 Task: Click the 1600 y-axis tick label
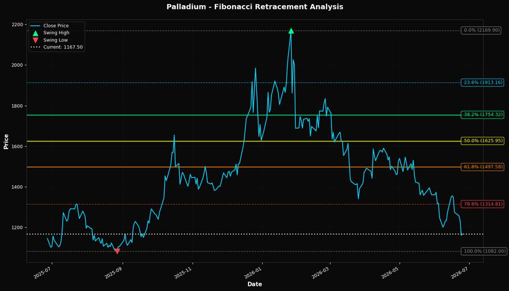coord(17,147)
